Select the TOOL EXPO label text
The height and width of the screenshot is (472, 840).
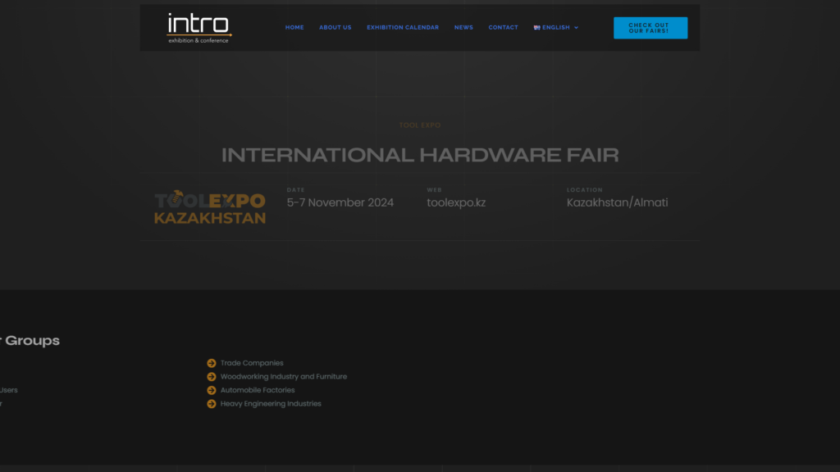420,125
